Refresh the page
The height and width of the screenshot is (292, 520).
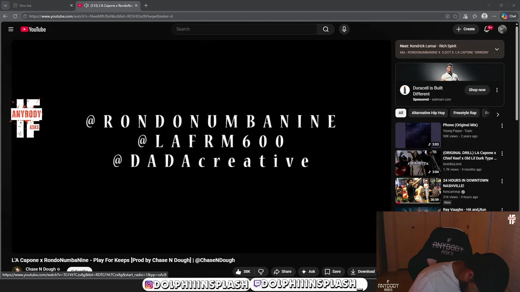coord(15,16)
